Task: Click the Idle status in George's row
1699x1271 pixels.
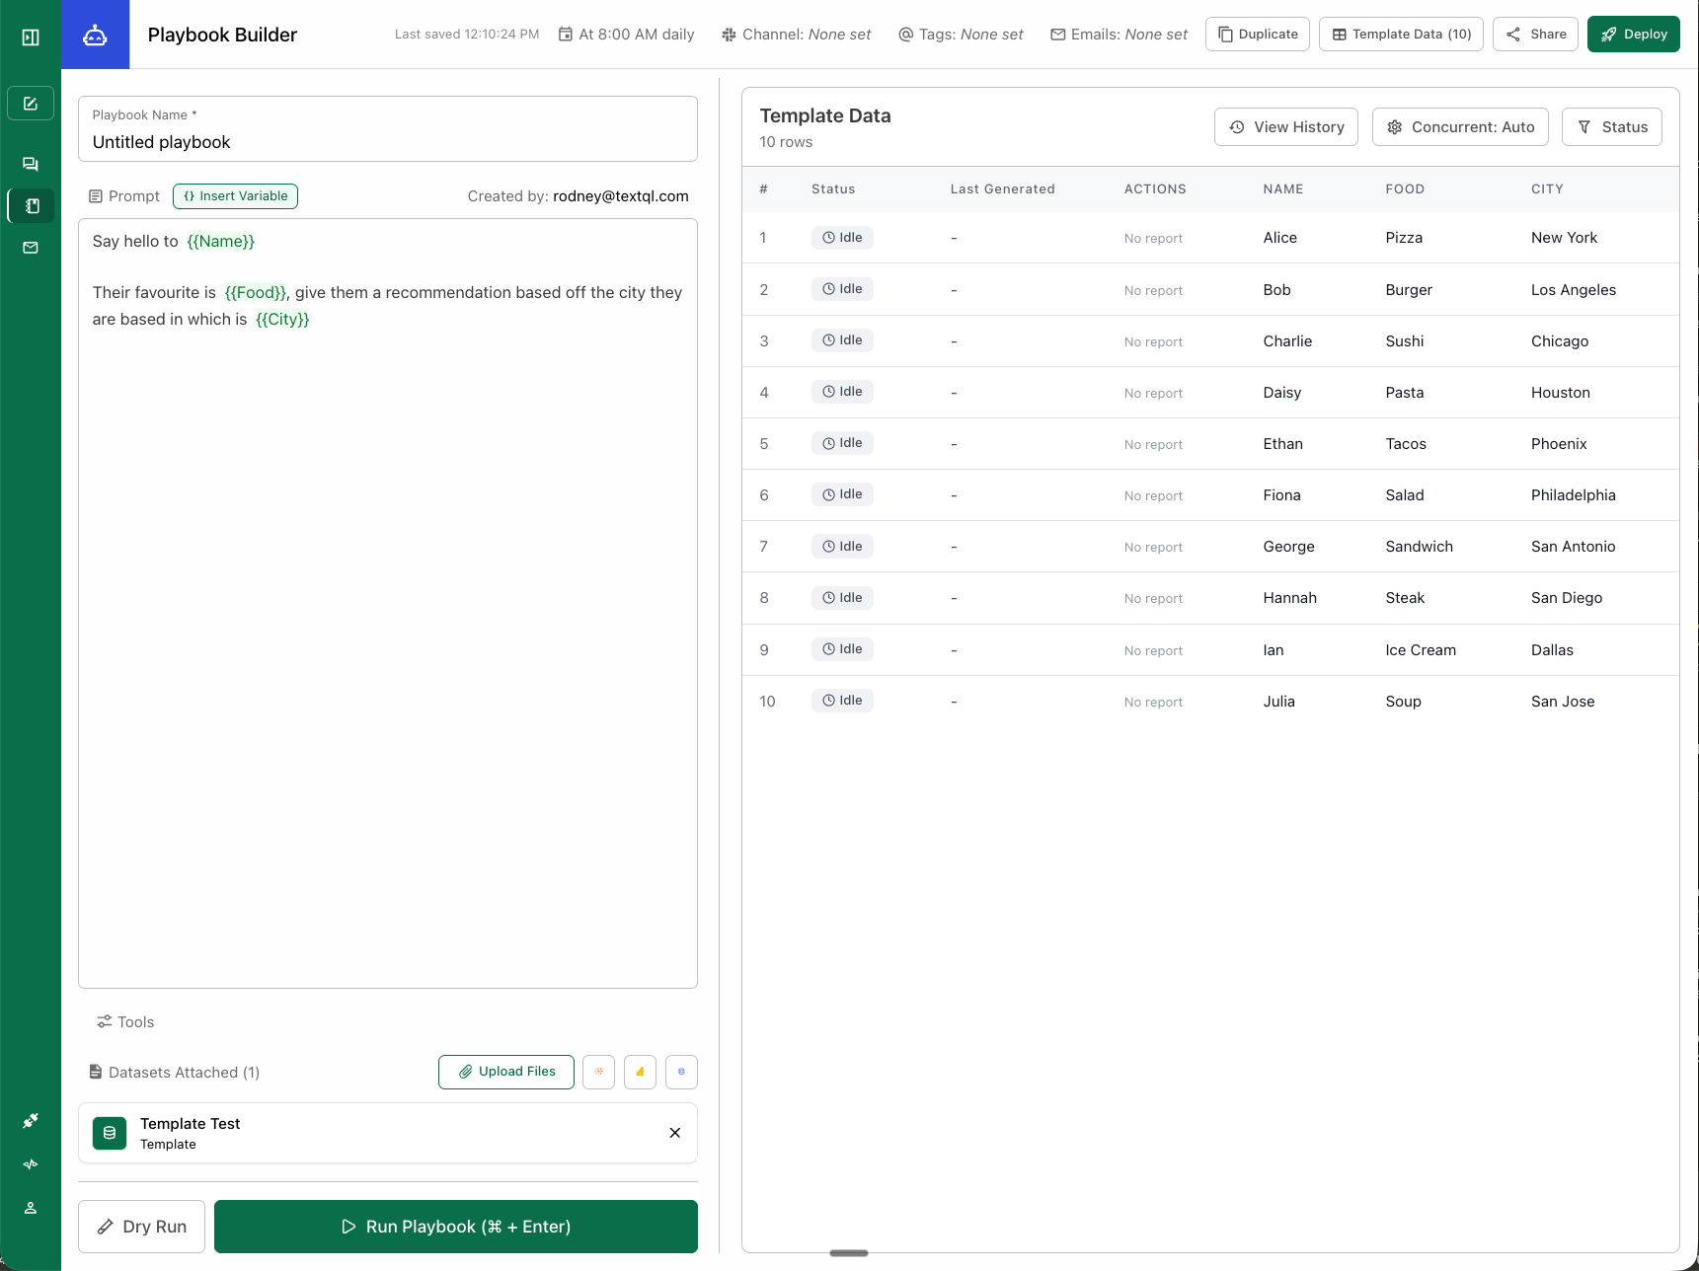Action: [842, 547]
